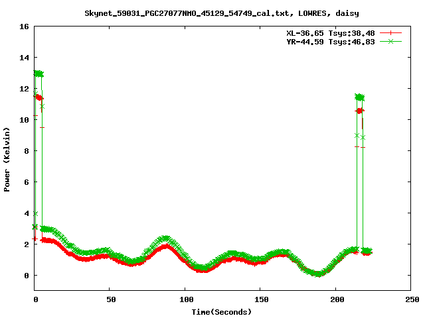Click the x-axis tick label 250

coord(412,299)
